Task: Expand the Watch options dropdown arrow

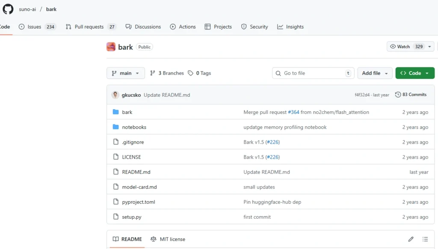Action: tap(430, 47)
